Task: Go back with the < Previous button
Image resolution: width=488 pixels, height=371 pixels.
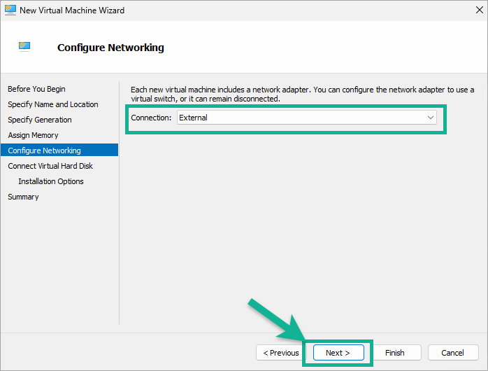Action: 281,352
